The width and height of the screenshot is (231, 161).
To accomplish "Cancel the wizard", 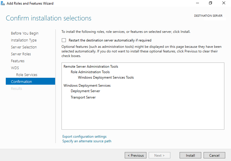I will point(214,155).
